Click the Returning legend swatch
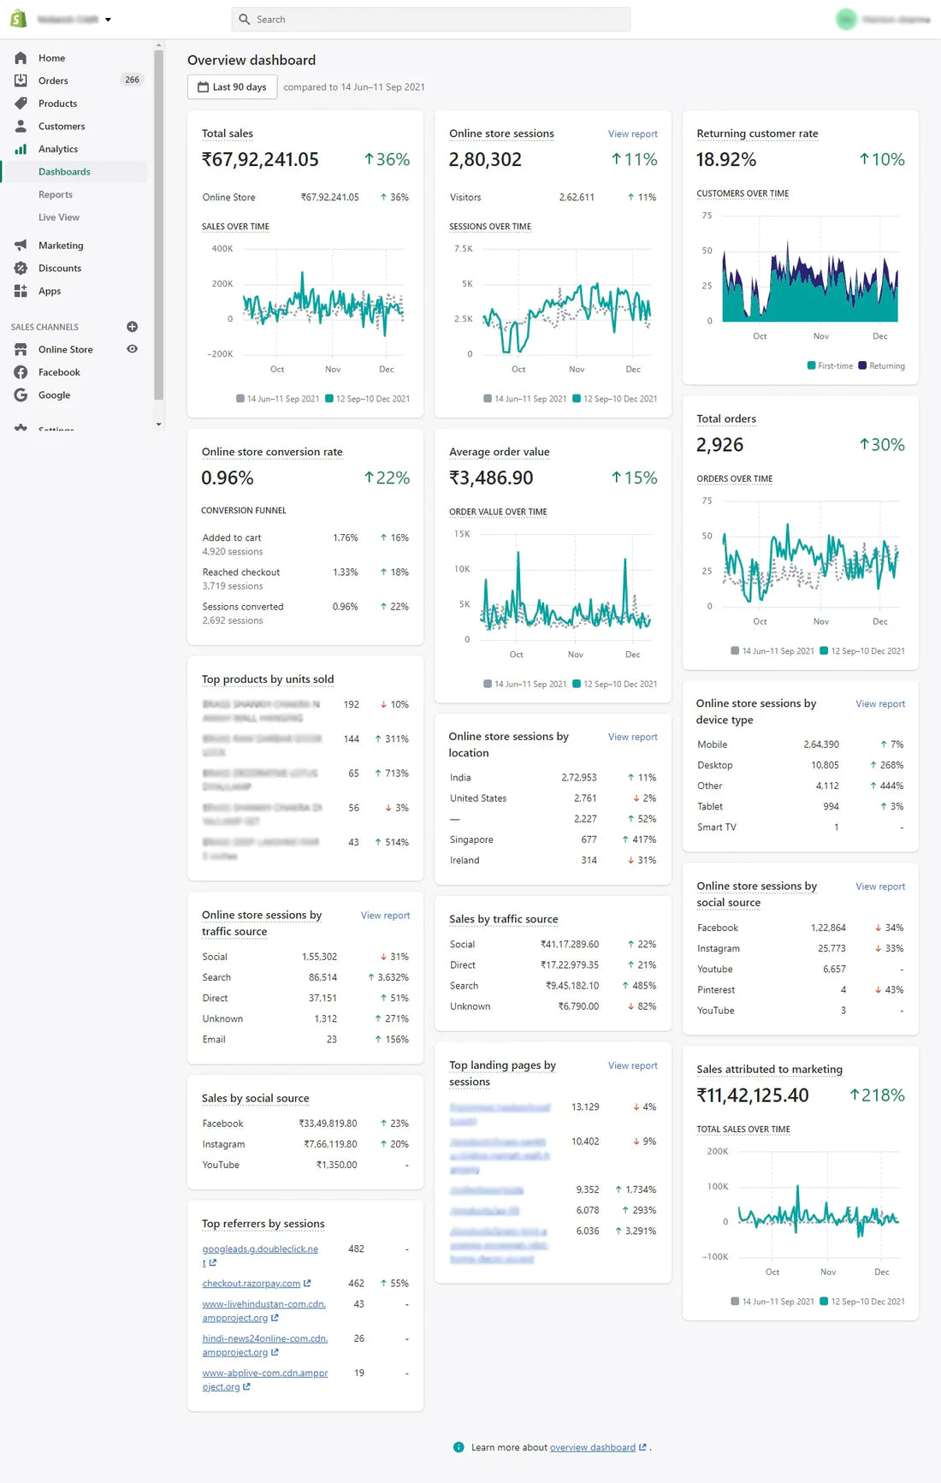 [x=862, y=366]
